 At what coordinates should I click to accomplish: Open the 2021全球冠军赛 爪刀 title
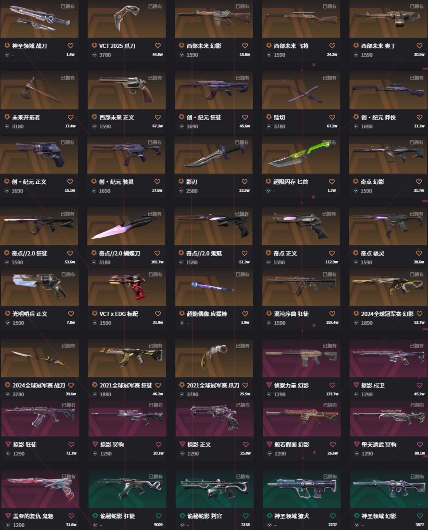click(x=213, y=385)
